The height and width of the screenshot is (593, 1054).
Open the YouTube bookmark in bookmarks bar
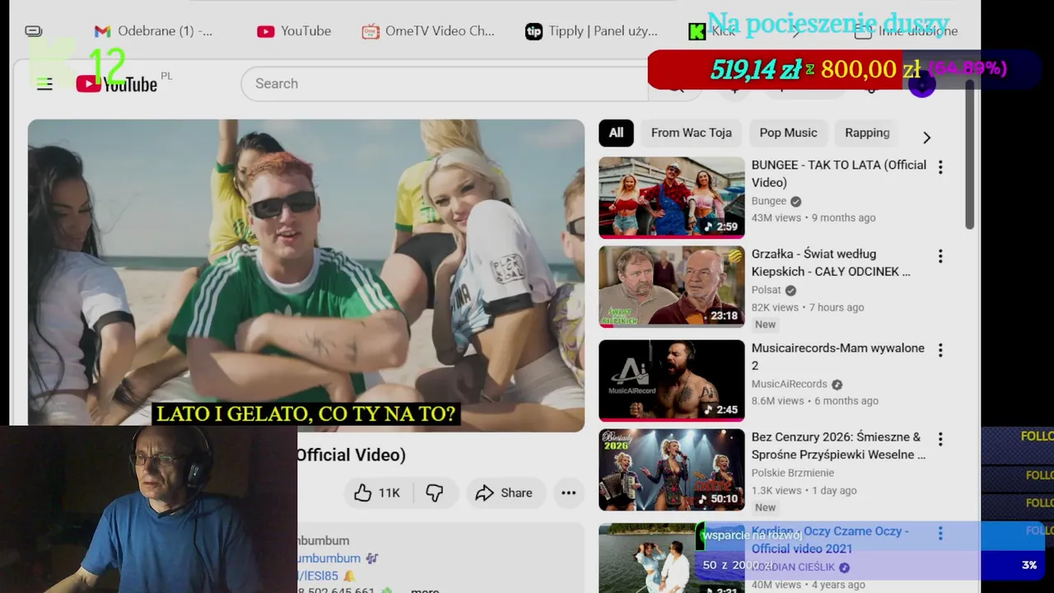pos(294,31)
